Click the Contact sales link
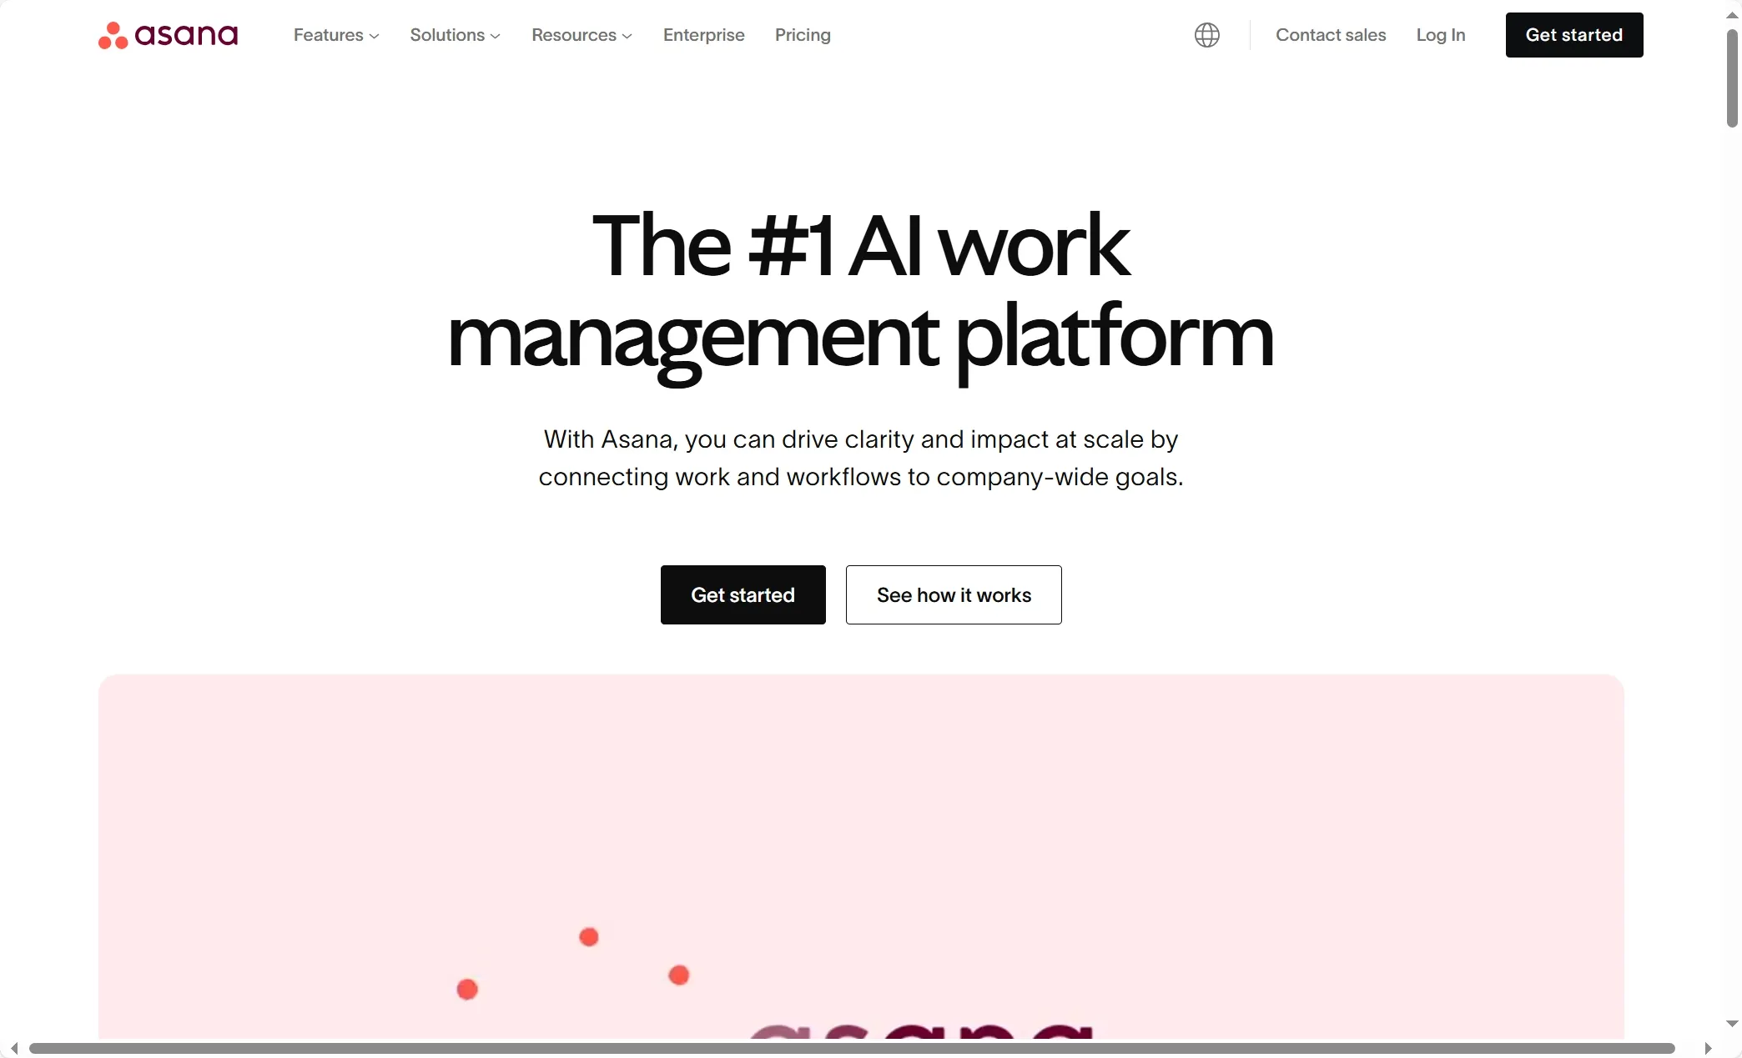 pos(1330,35)
